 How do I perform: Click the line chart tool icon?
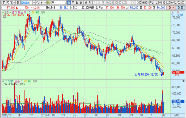pos(156,2)
